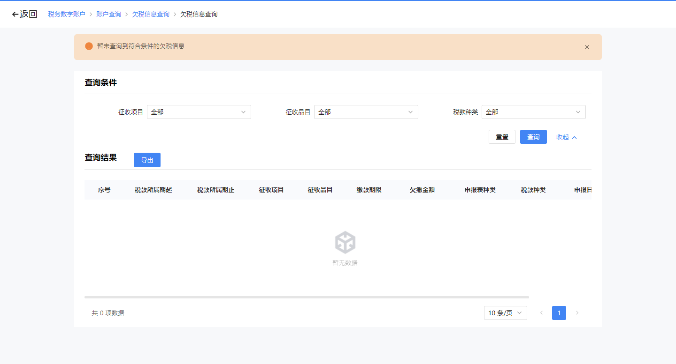This screenshot has height=364, width=676.
Task: Select page 1 in pagination
Action: [x=559, y=313]
